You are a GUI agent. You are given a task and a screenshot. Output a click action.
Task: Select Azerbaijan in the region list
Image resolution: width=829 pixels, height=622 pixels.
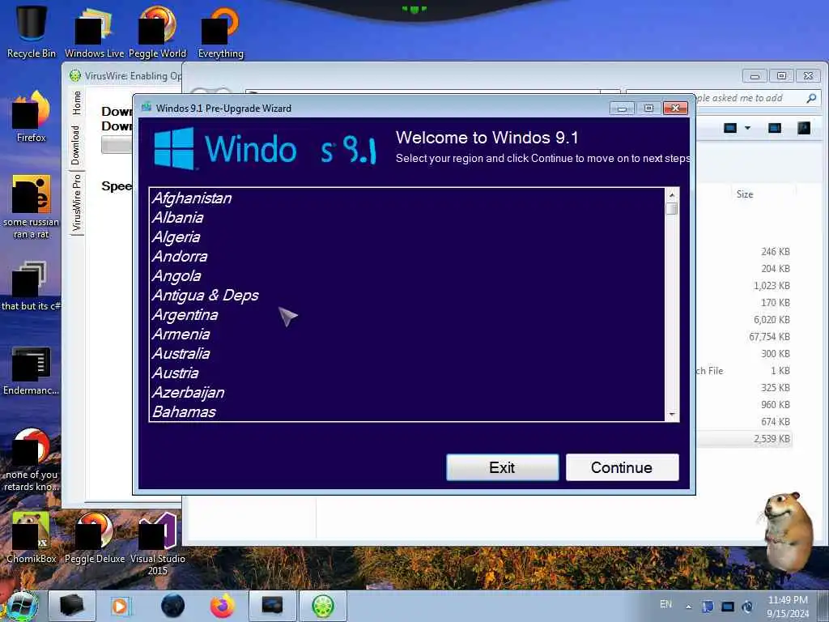(x=406, y=393)
